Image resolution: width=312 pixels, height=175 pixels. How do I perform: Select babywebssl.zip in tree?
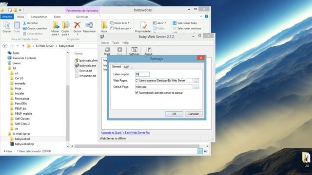pyautogui.click(x=22, y=144)
